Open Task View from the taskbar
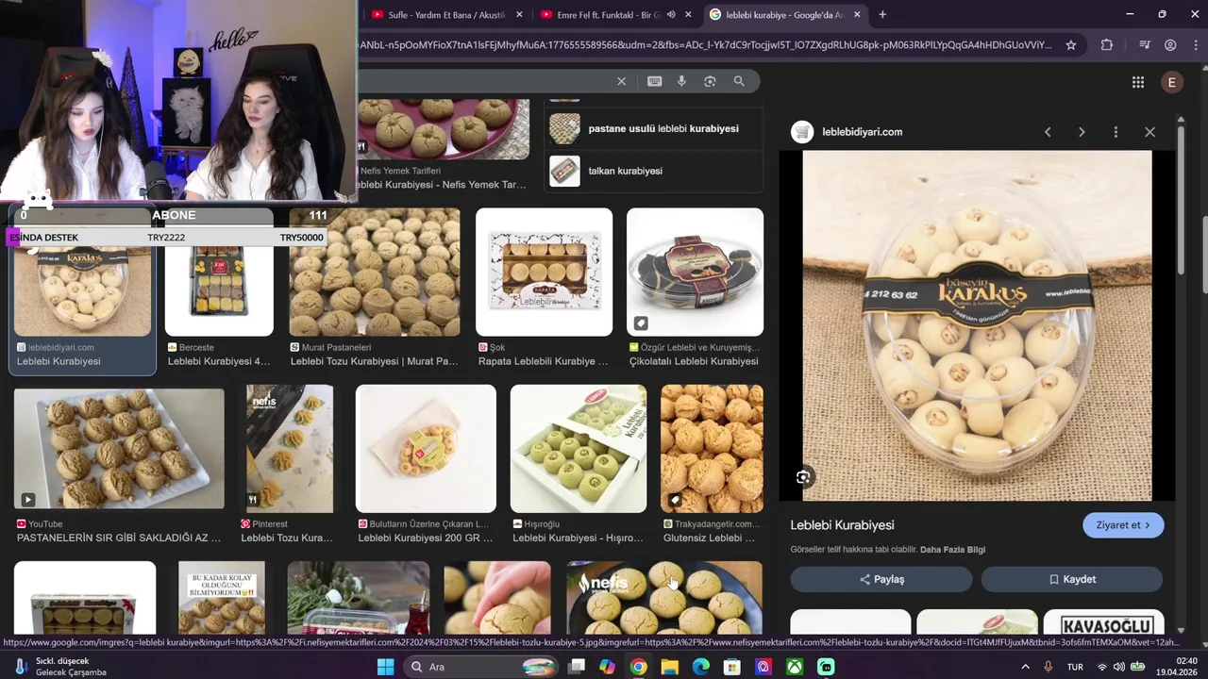The width and height of the screenshot is (1208, 679). pyautogui.click(x=576, y=667)
